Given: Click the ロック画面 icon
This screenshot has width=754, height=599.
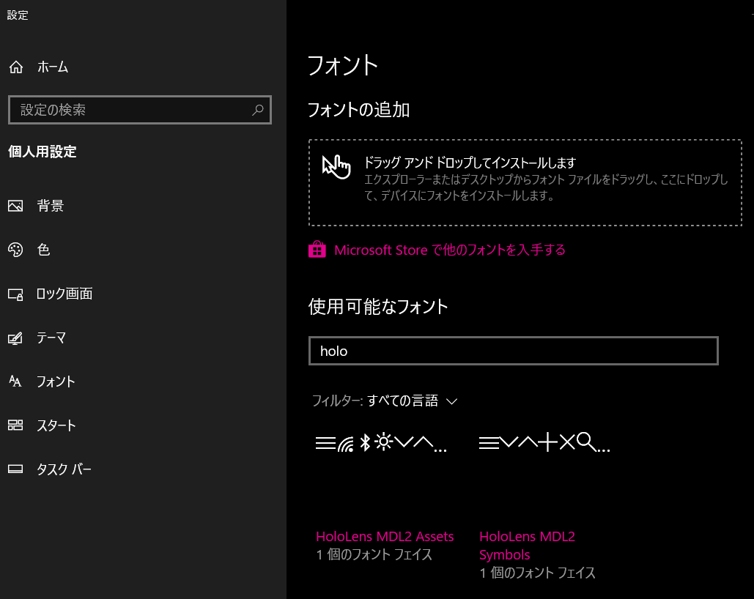Looking at the screenshot, I should point(15,294).
